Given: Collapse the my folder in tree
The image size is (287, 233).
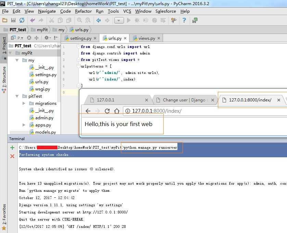Looking at the screenshot, I should pyautogui.click(x=17, y=60).
